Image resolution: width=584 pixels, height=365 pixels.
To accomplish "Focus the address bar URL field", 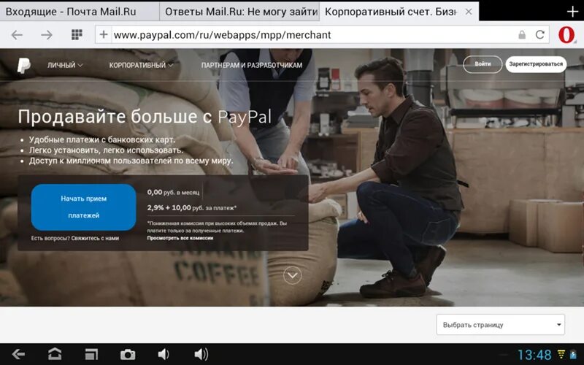I will (313, 34).
